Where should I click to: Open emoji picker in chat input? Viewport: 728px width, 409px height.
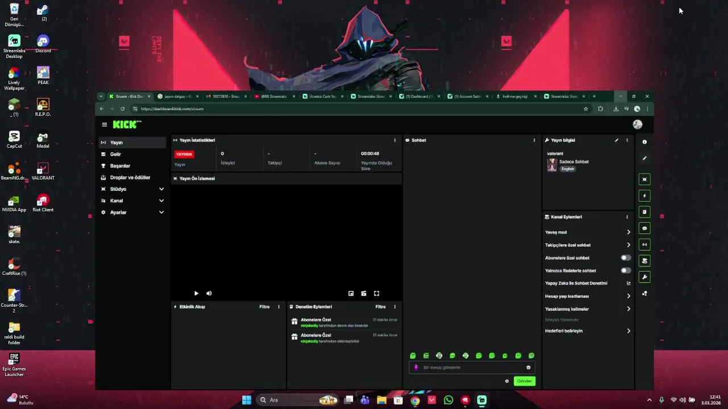[x=528, y=368]
